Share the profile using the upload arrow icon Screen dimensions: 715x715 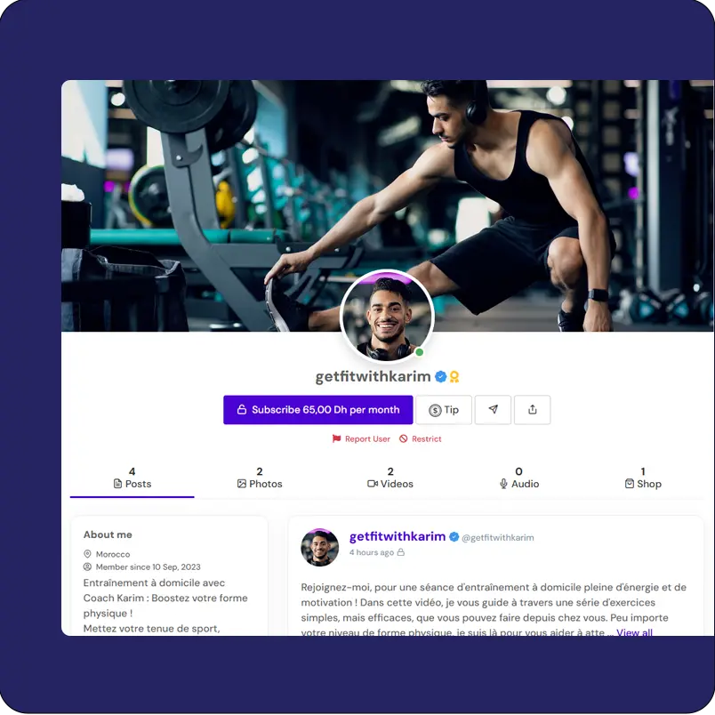click(x=532, y=409)
